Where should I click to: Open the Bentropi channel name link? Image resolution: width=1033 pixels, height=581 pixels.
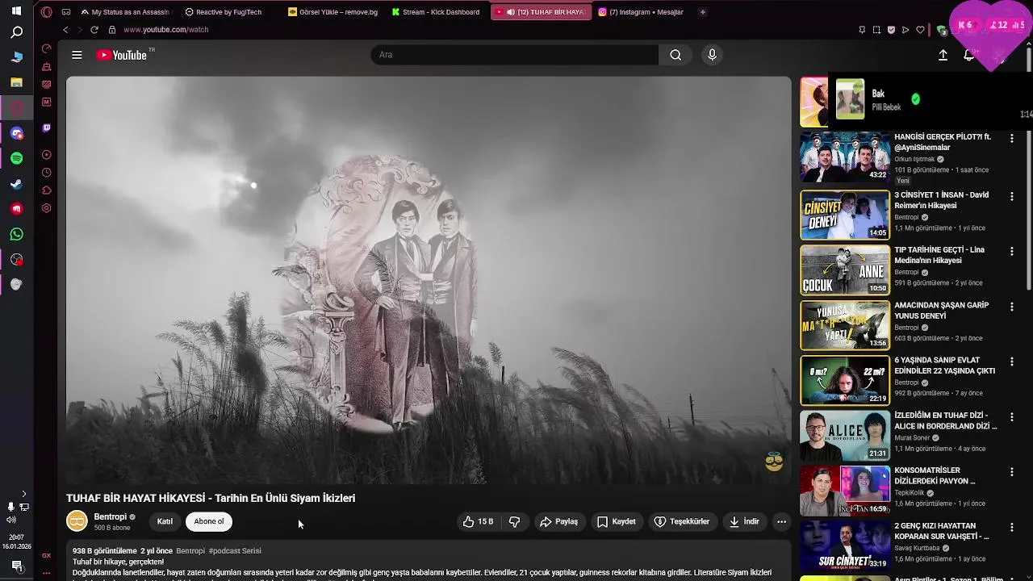(x=111, y=517)
